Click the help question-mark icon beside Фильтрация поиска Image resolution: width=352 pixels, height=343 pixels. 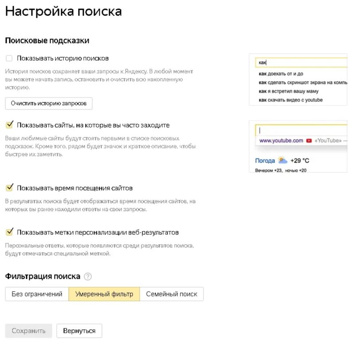88,277
